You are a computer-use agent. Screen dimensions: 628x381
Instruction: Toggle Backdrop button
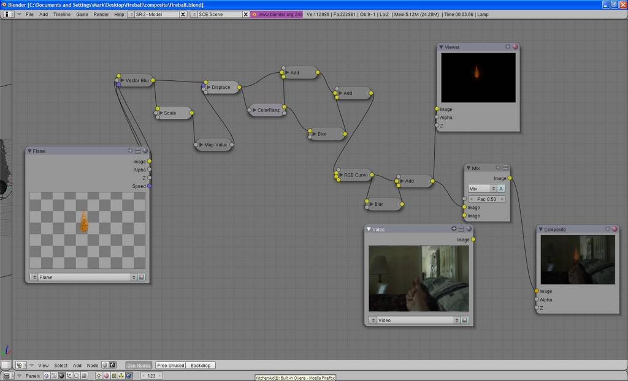pos(201,366)
